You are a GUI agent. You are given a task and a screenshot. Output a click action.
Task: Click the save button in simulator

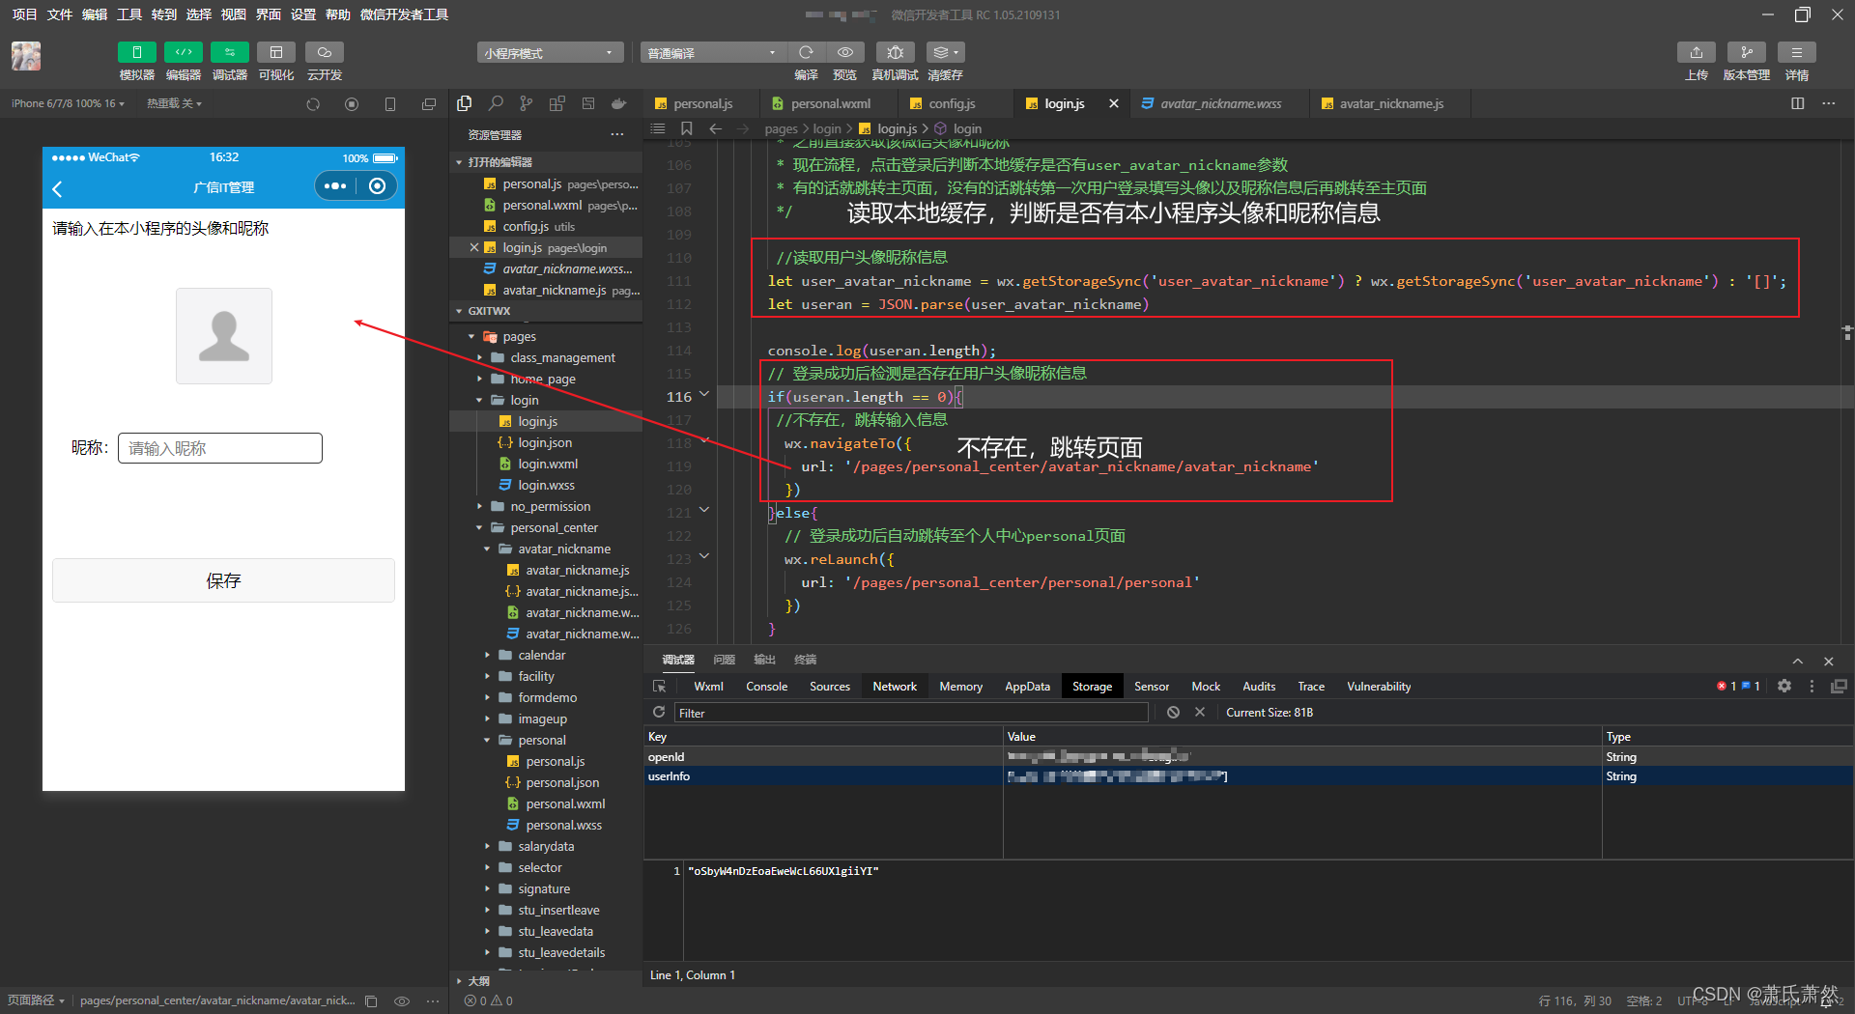coord(223,580)
